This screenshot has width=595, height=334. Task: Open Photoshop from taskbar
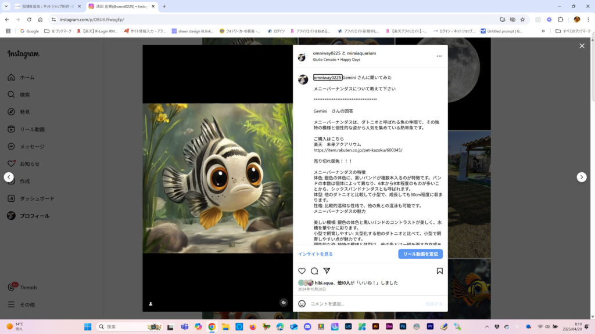[x=403, y=326]
